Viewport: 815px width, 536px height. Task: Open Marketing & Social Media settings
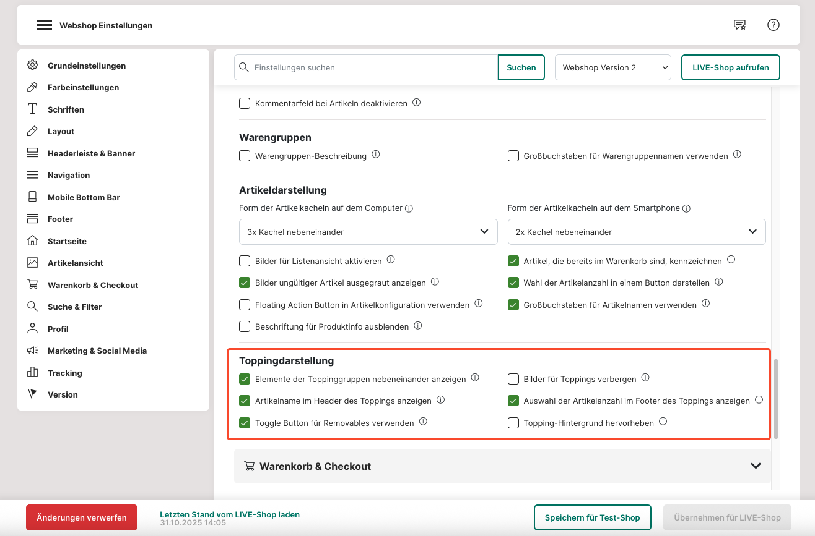97,351
